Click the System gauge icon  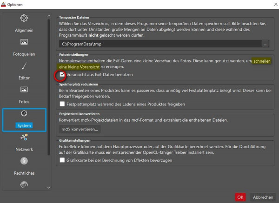pyautogui.click(x=24, y=113)
